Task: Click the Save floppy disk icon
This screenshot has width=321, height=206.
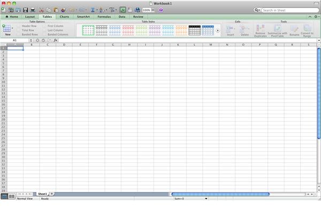Action: click(x=25, y=10)
